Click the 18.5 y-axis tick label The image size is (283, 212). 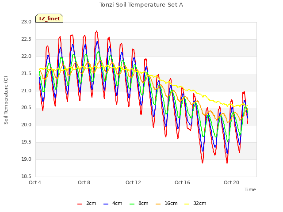(x=26, y=176)
